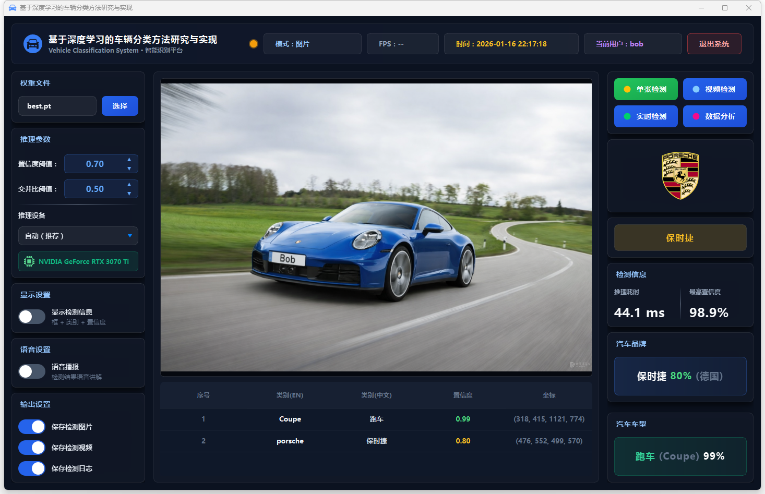Open 数据分析 data analysis

715,116
